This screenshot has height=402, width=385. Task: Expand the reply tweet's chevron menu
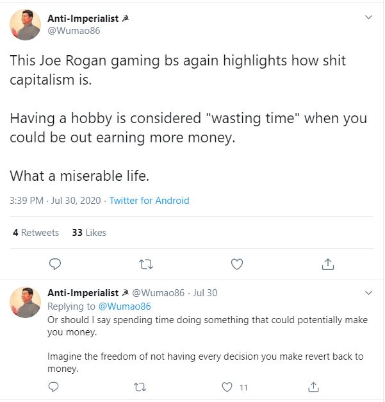pos(368,293)
